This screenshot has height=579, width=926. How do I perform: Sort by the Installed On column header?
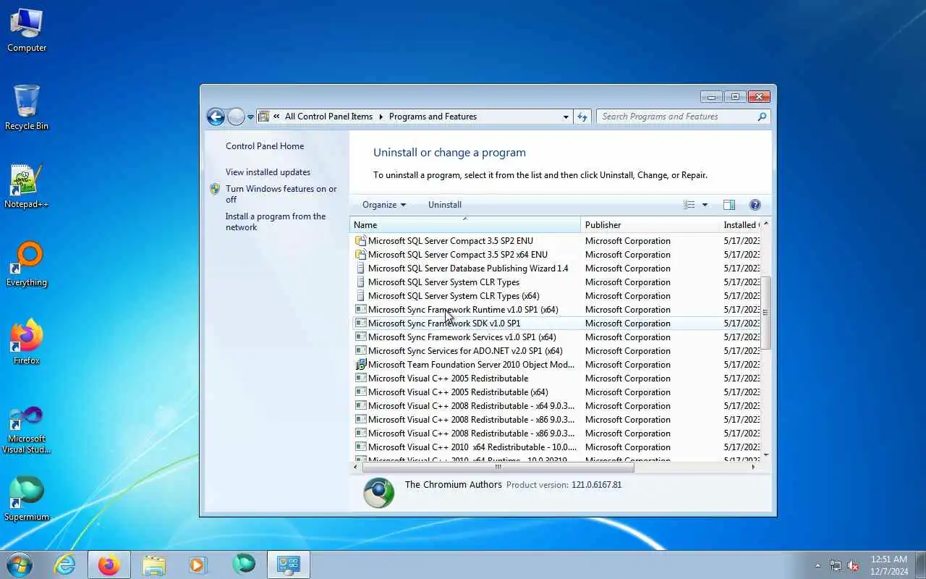click(740, 225)
